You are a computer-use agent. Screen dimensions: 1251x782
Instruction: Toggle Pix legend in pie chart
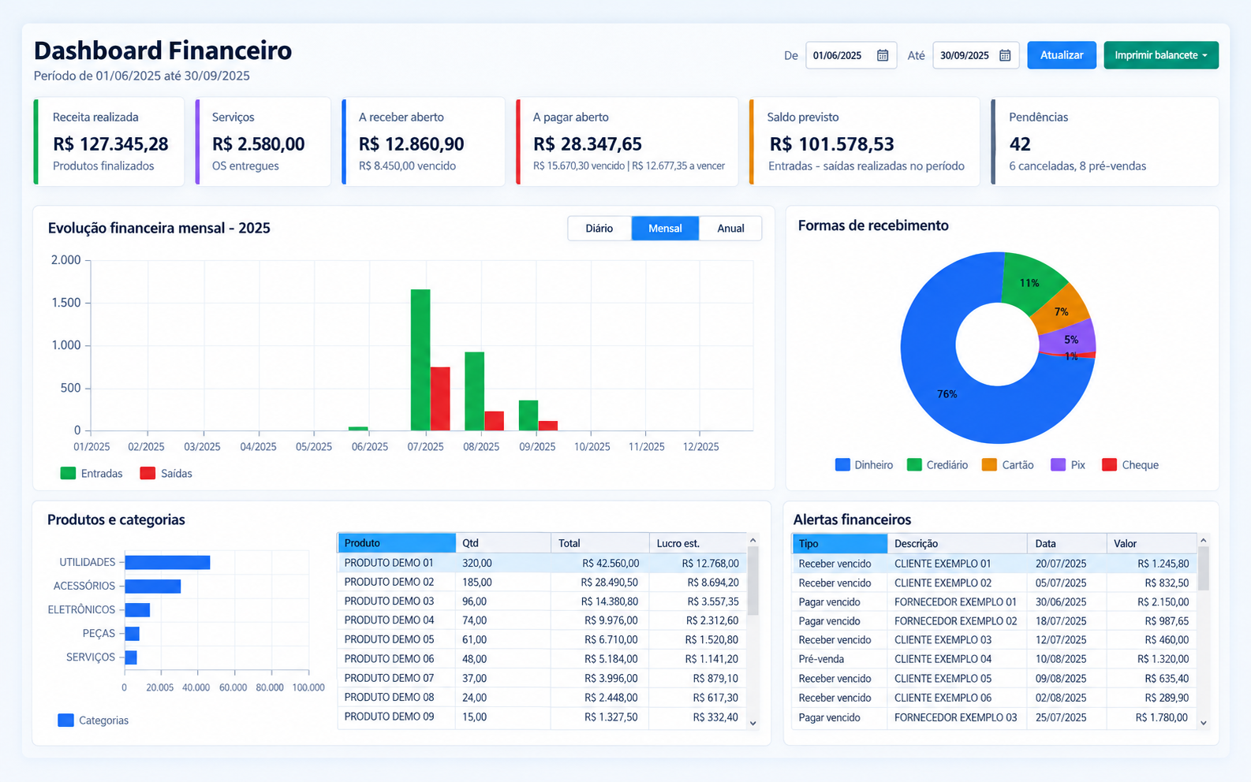tap(1059, 465)
